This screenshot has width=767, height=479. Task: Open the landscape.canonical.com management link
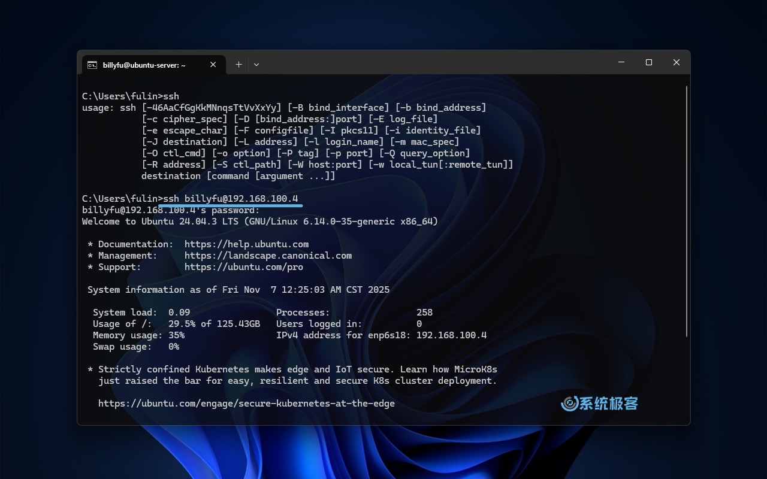[268, 255]
